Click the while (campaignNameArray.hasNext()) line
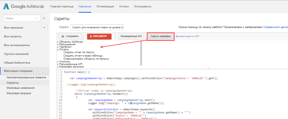288x119 pixels. (x=101, y=94)
